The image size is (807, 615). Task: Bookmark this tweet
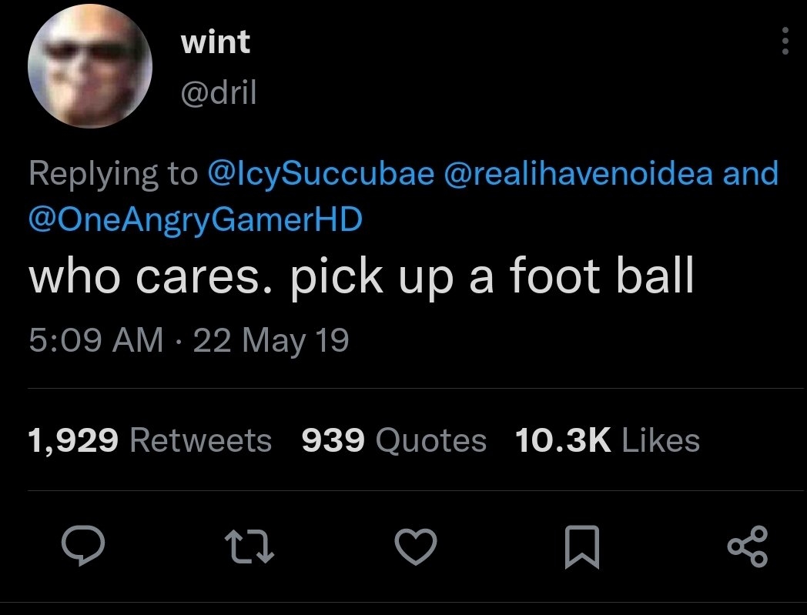click(581, 547)
